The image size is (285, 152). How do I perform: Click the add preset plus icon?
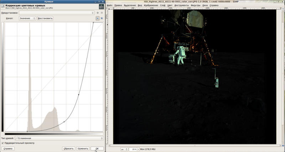[97, 13]
